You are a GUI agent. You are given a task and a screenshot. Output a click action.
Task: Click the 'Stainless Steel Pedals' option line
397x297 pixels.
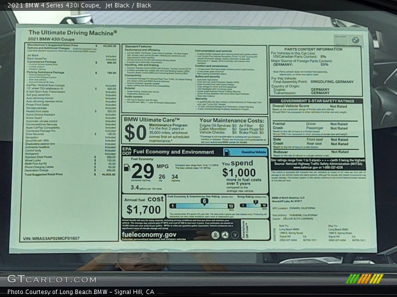click(x=70, y=157)
